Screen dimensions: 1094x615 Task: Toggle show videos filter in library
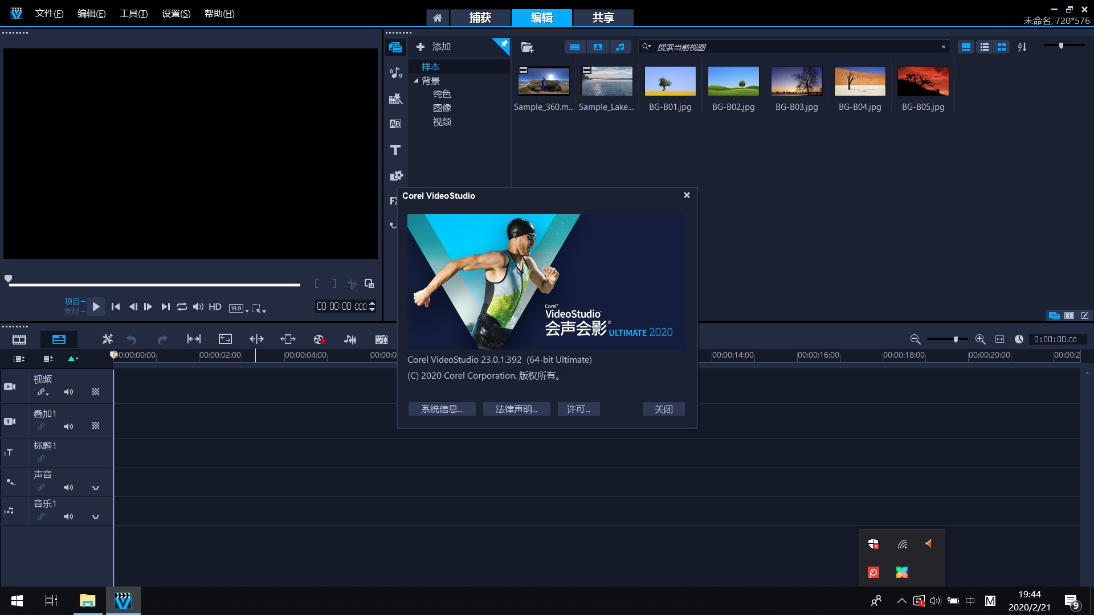(x=575, y=47)
